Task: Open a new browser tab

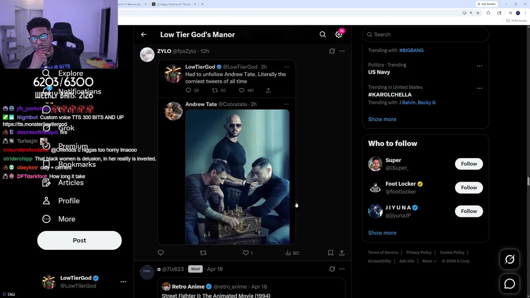Action: coord(202,4)
